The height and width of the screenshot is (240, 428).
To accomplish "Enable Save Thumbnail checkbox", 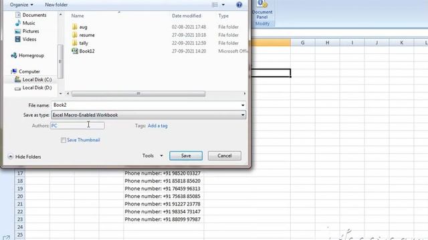I will tap(64, 140).
